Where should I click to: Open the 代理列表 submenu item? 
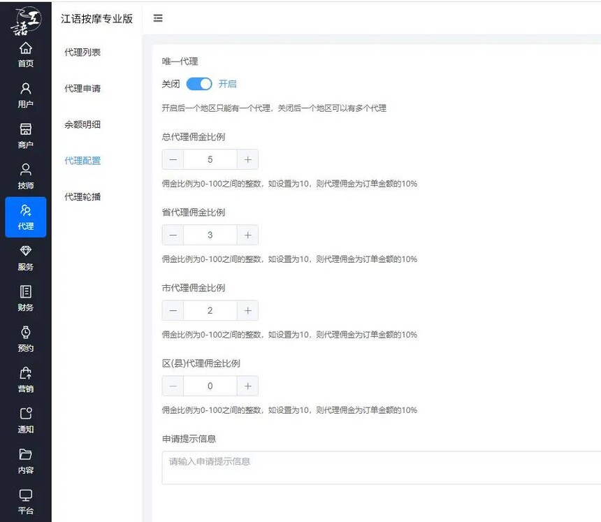pyautogui.click(x=82, y=52)
